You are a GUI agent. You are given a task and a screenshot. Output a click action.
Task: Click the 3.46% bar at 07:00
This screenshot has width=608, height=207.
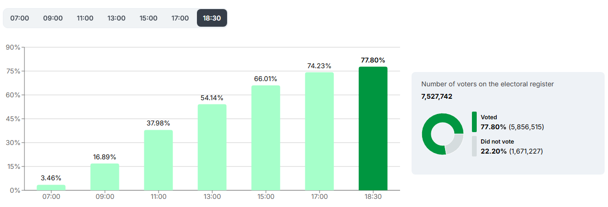(51, 187)
